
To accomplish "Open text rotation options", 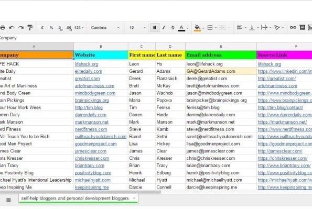I will 277,28.
